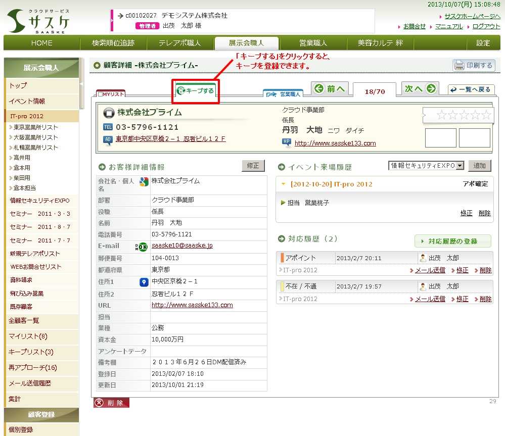
Task: Open the saaske10@saaske.jp email link
Action: tap(182, 246)
